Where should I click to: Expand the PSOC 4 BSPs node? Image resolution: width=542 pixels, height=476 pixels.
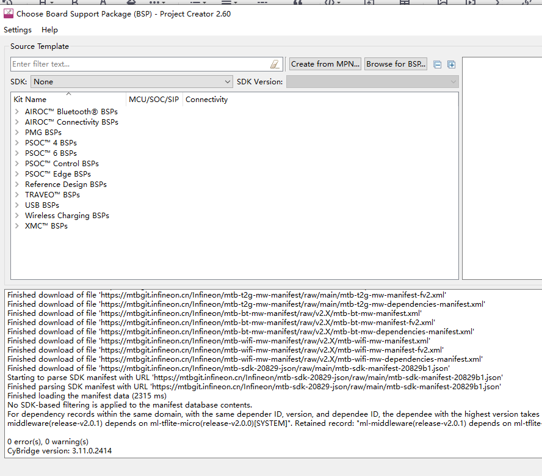tap(17, 143)
